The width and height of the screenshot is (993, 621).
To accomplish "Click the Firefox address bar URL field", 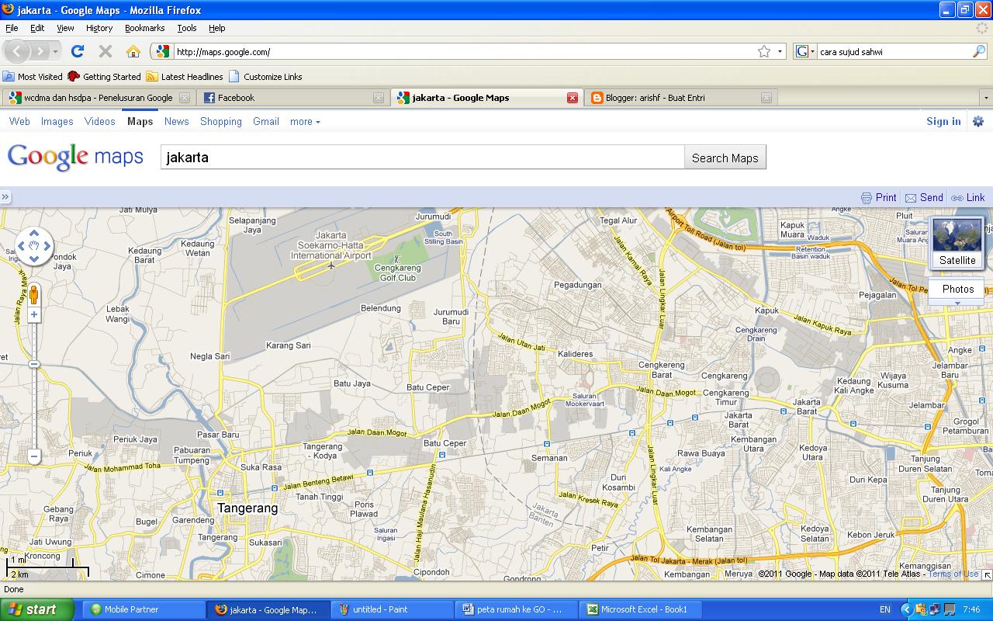I will (464, 51).
